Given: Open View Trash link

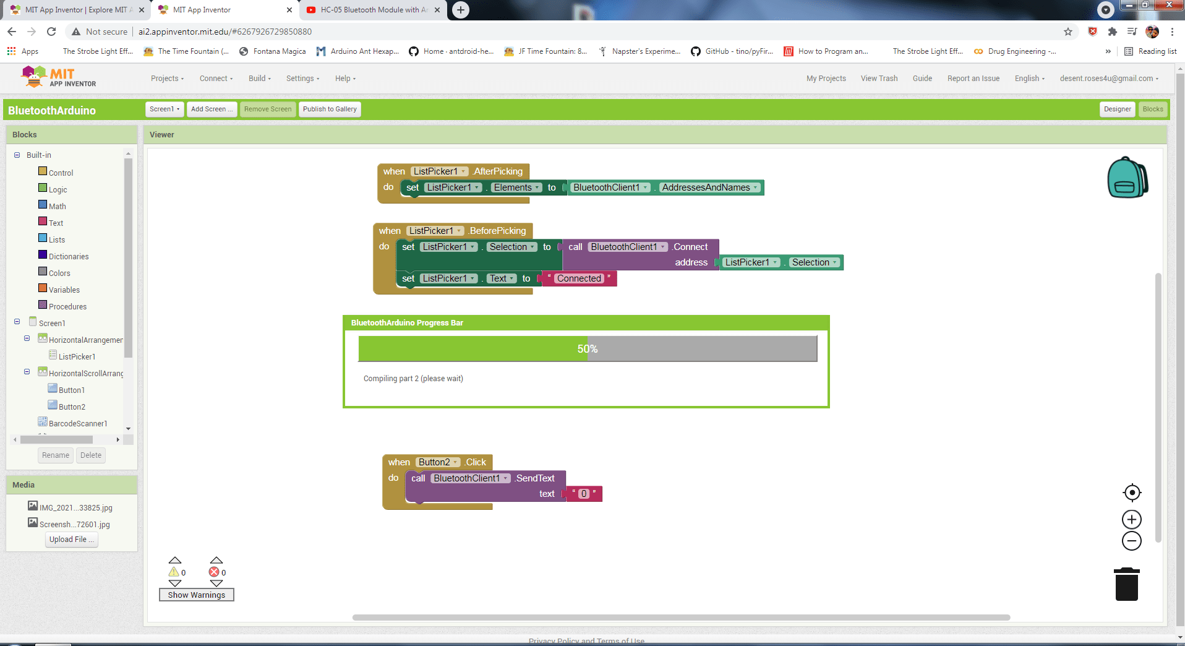Looking at the screenshot, I should [x=879, y=79].
